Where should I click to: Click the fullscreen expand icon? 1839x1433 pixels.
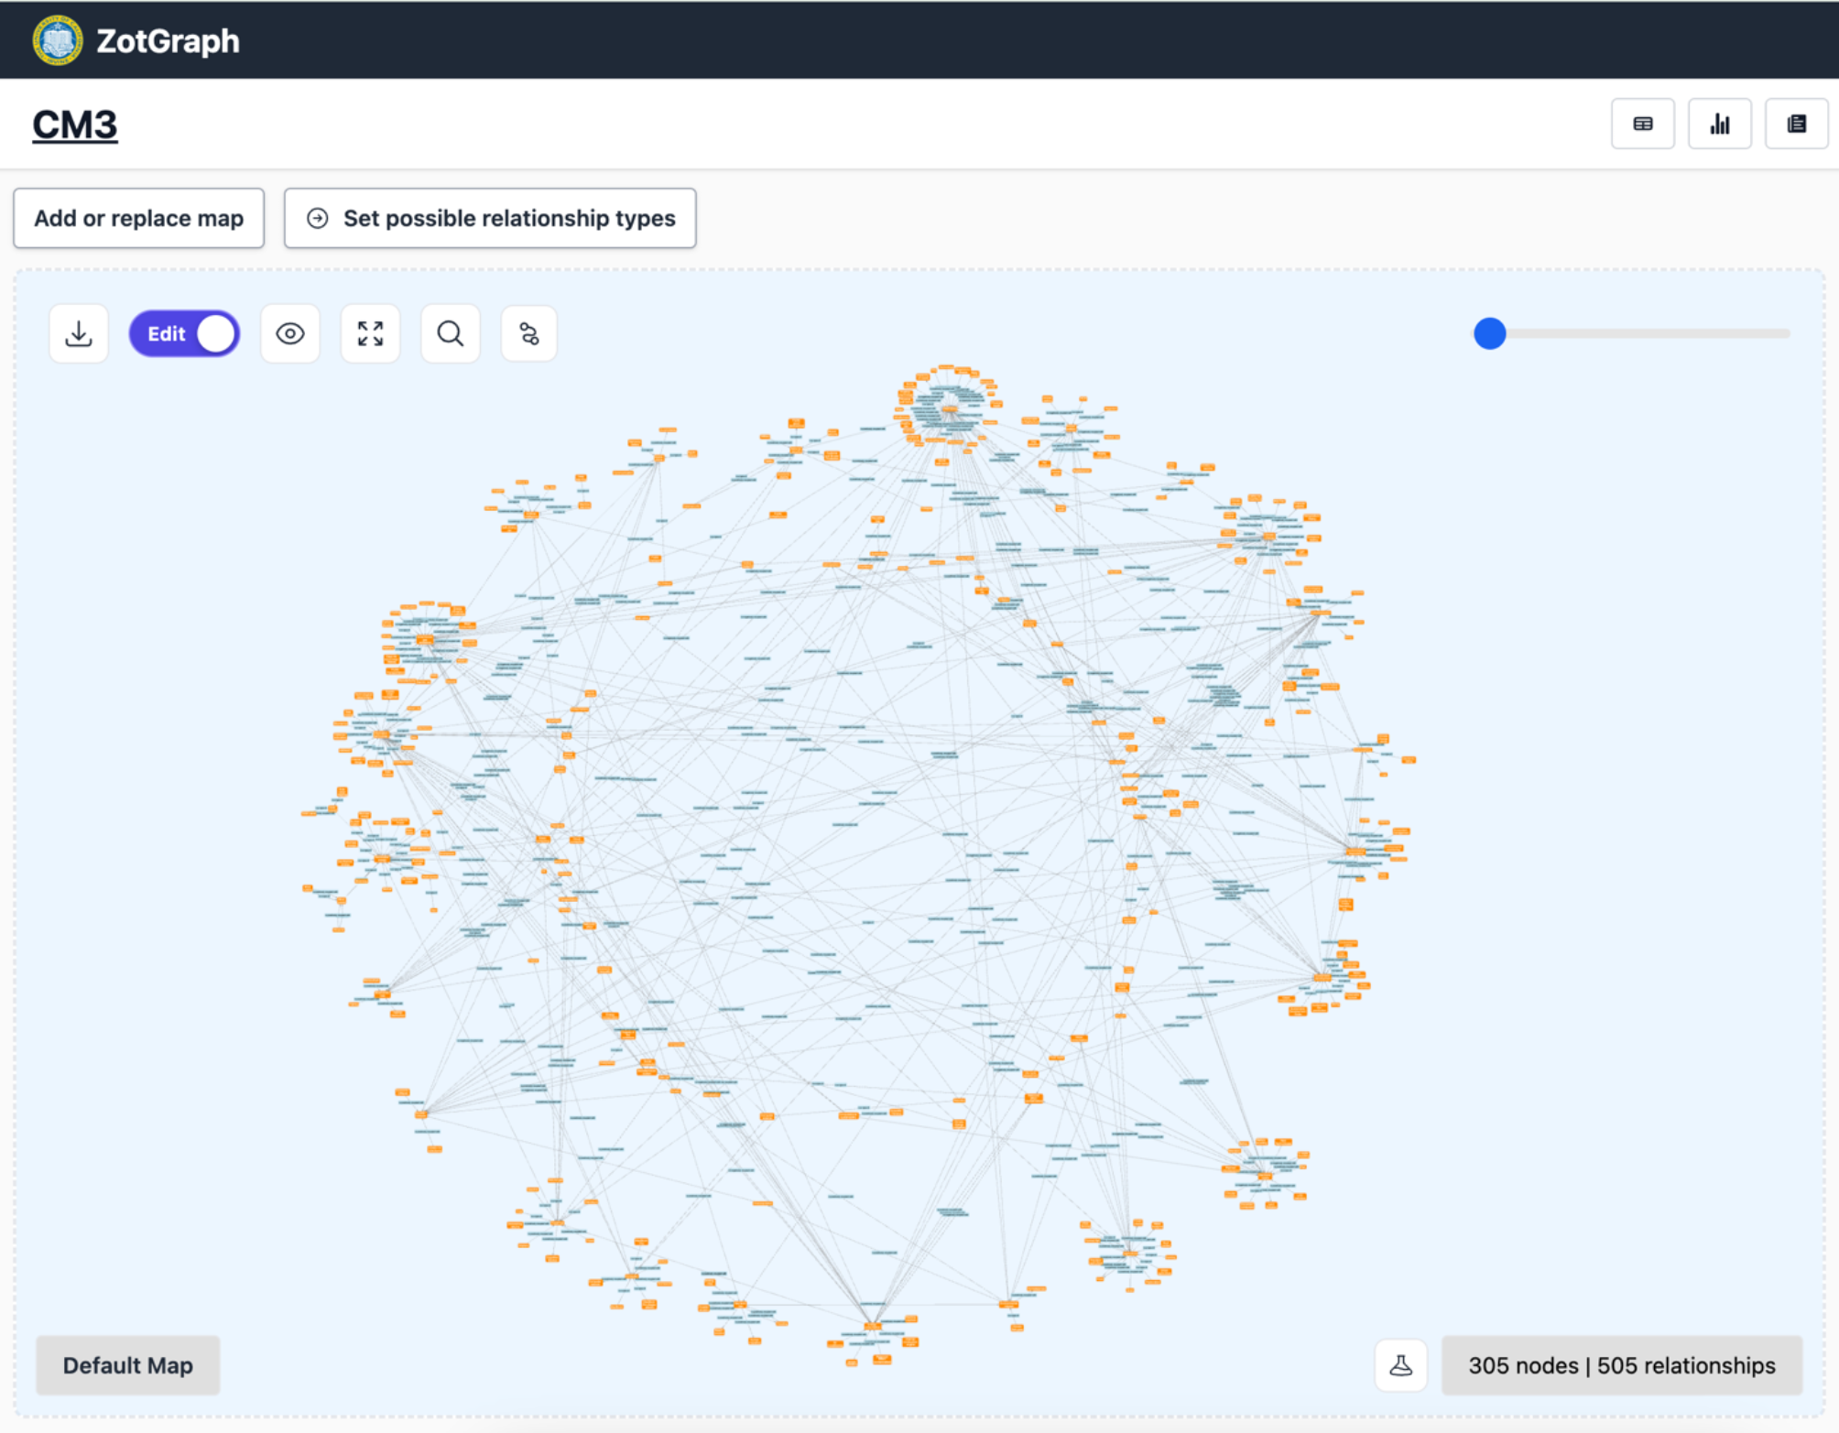[x=370, y=333]
